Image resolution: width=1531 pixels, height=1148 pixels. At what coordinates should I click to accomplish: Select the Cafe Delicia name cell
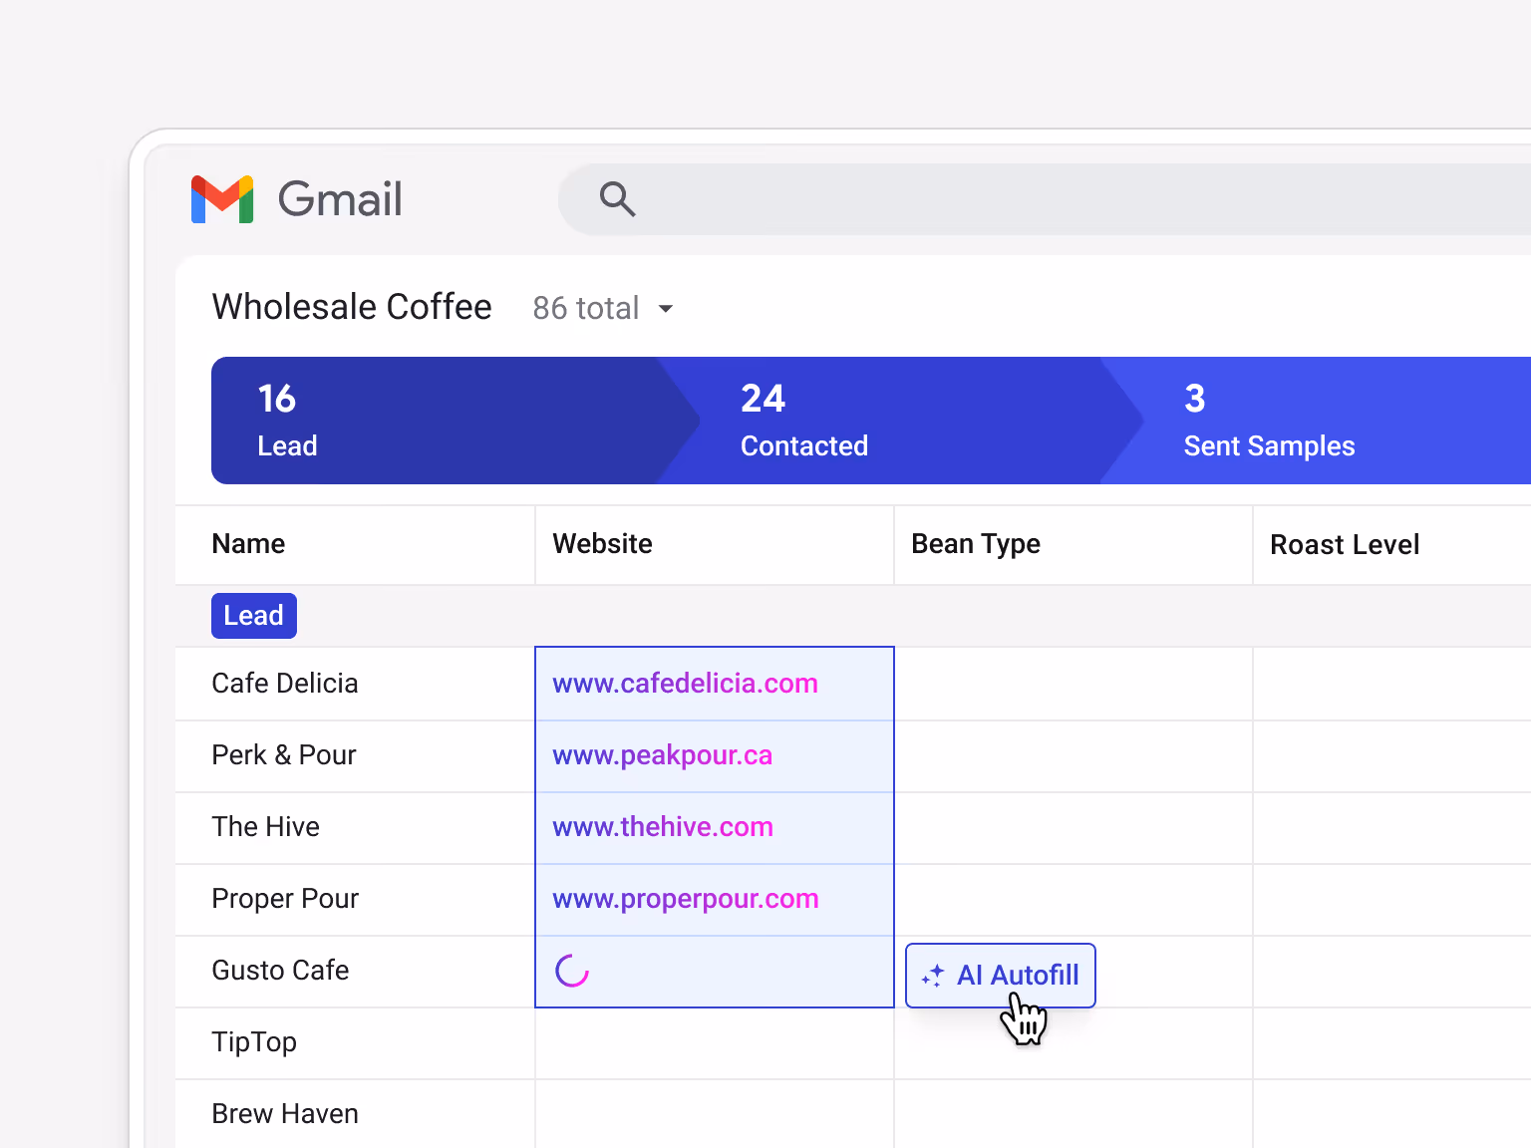355,684
